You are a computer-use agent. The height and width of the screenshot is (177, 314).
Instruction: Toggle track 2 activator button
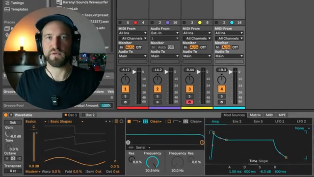coord(157,89)
